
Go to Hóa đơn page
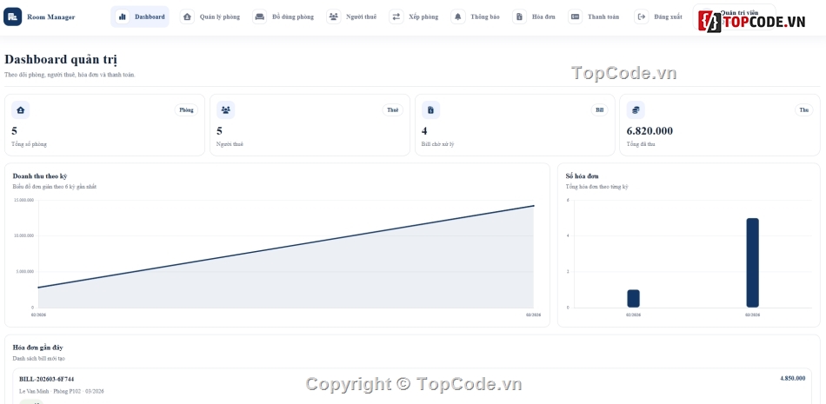click(534, 17)
